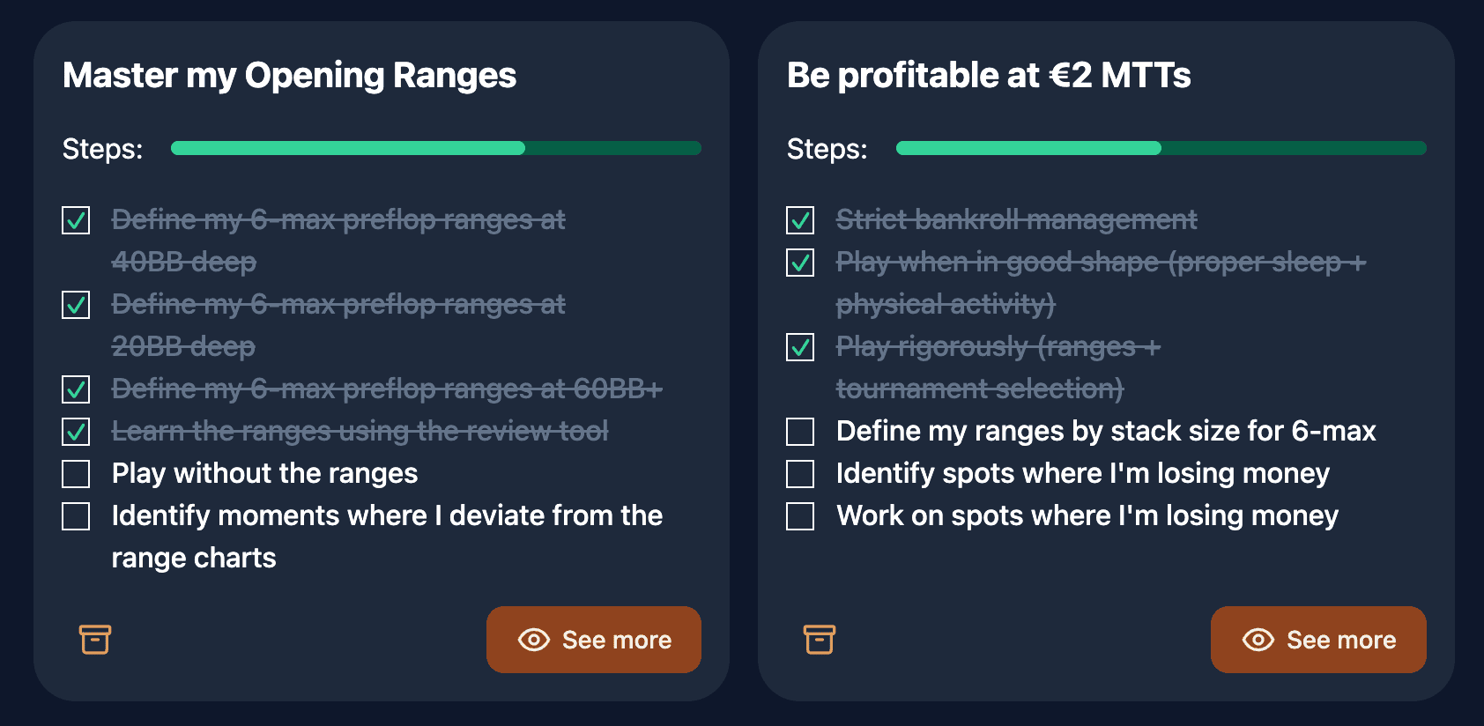Open See more for Be profitable at €2 MTTs

click(x=1318, y=640)
